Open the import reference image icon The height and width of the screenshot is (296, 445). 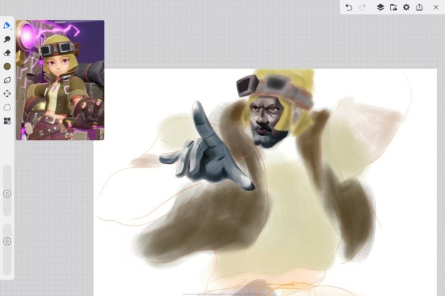coord(393,7)
